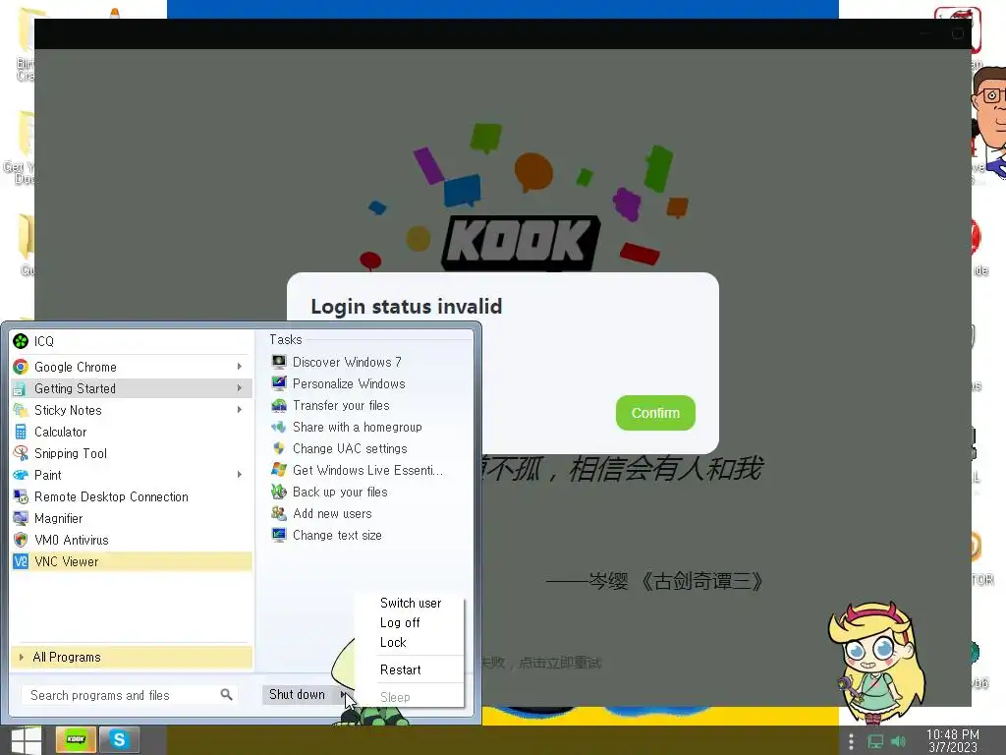Expand the Google Chrome submenu arrow
This screenshot has height=755, width=1006.
(240, 367)
